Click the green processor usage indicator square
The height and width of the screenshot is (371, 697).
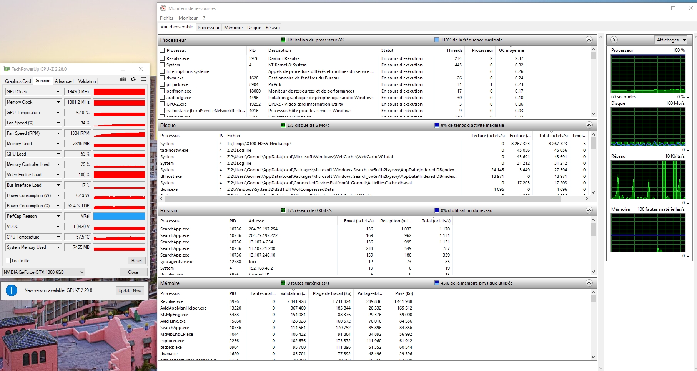(283, 40)
